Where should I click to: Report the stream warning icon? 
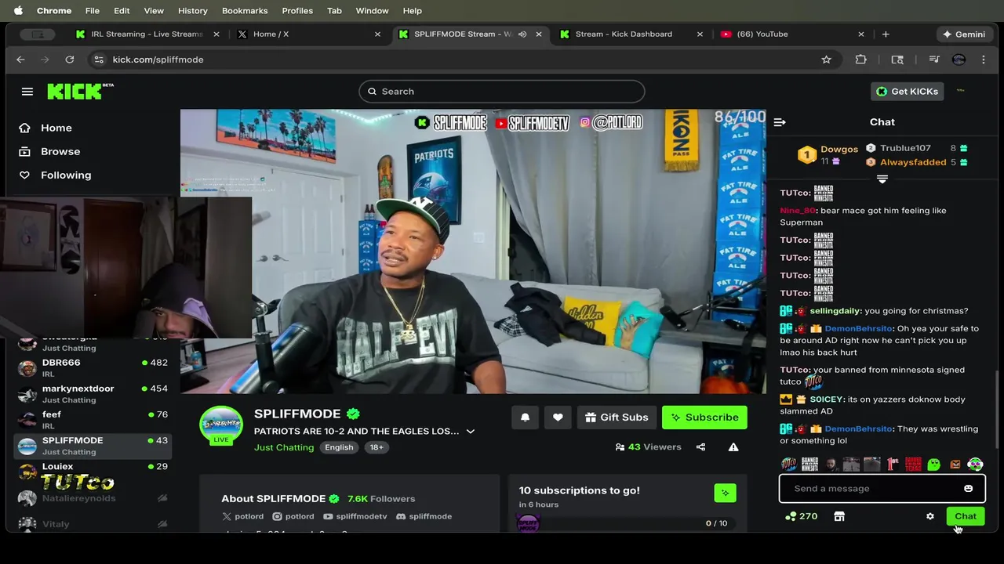coord(733,447)
